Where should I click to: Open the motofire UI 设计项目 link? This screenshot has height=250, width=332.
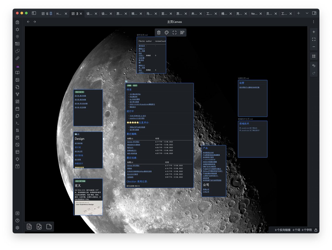(x=137, y=118)
